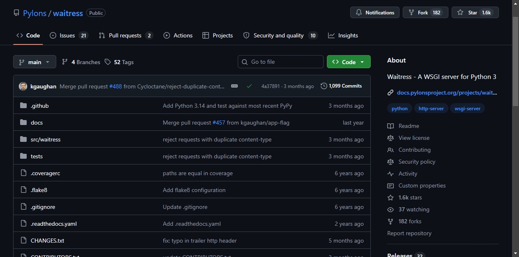The width and height of the screenshot is (519, 257).
Task: Click the eye icon beside 37 watching
Action: (x=390, y=209)
